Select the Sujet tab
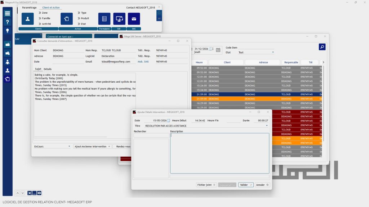The width and height of the screenshot is (369, 207). point(38,69)
